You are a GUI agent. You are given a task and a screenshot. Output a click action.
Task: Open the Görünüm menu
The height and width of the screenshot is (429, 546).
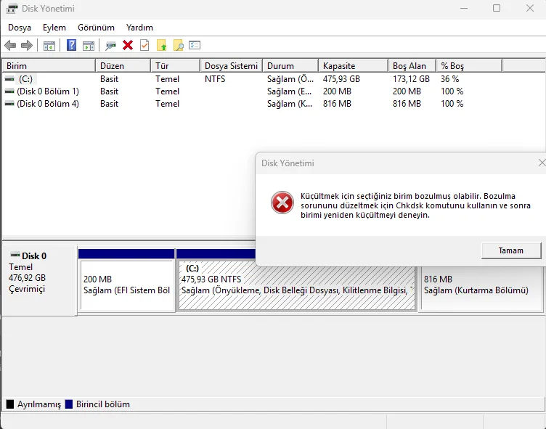click(96, 28)
